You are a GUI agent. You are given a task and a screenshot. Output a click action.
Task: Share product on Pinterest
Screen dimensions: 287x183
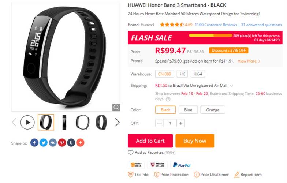click(x=62, y=143)
